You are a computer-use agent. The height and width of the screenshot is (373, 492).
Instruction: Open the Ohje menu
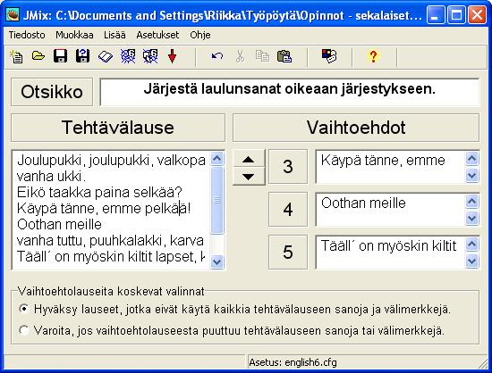(200, 35)
